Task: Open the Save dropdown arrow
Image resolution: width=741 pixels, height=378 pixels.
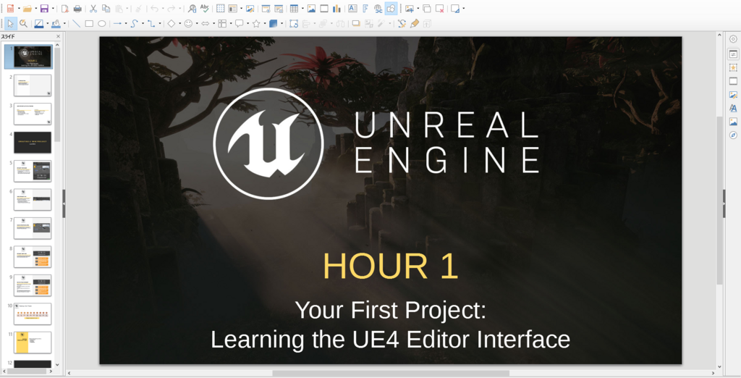Action: click(x=52, y=9)
